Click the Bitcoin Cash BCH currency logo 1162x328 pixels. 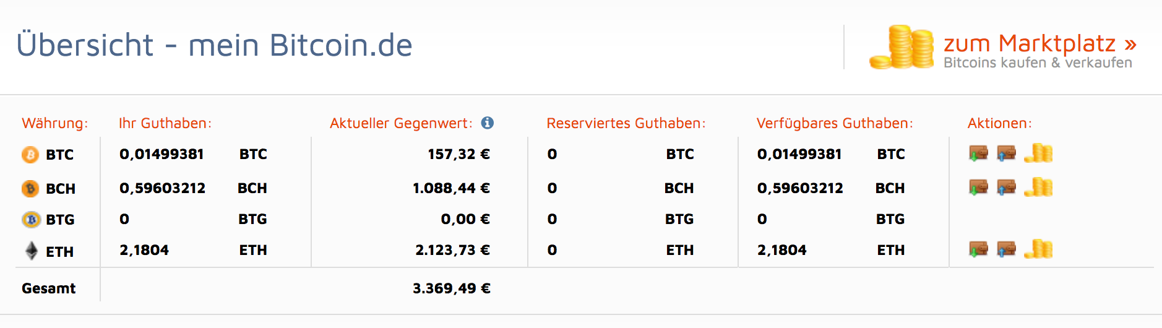click(30, 188)
